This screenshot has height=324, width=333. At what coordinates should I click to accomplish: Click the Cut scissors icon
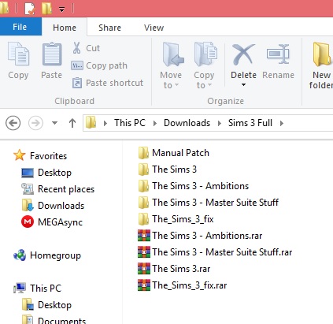tap(76, 48)
